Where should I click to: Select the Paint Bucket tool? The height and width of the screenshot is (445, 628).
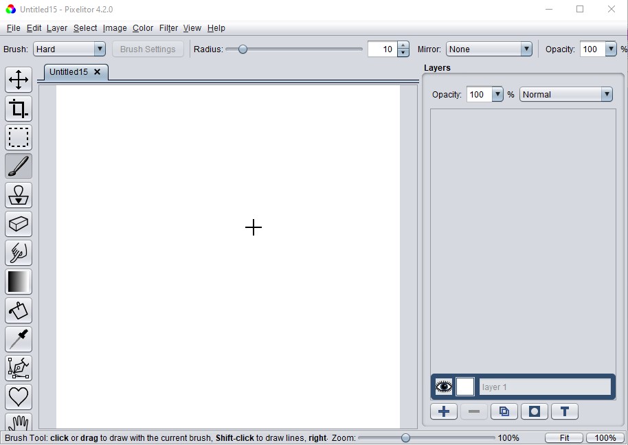[x=19, y=310]
